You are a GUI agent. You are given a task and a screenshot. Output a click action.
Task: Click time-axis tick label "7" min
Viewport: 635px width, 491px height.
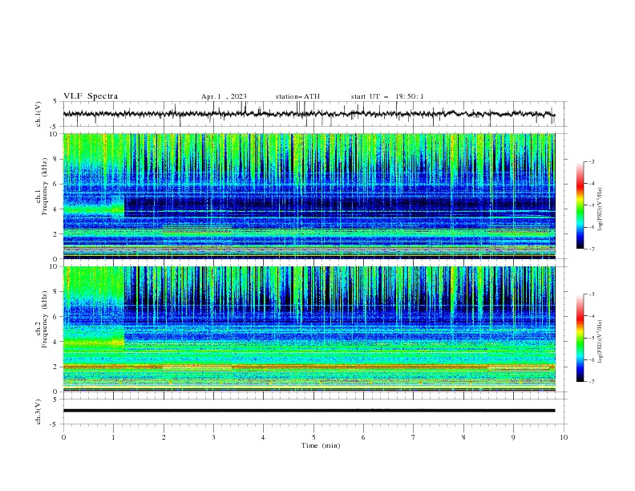[414, 437]
